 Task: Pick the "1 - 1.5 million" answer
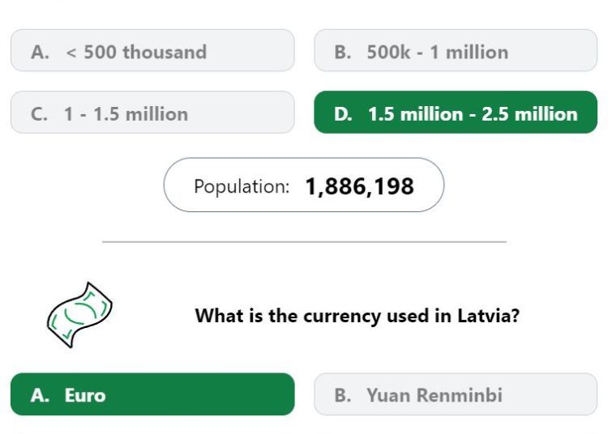[152, 113]
